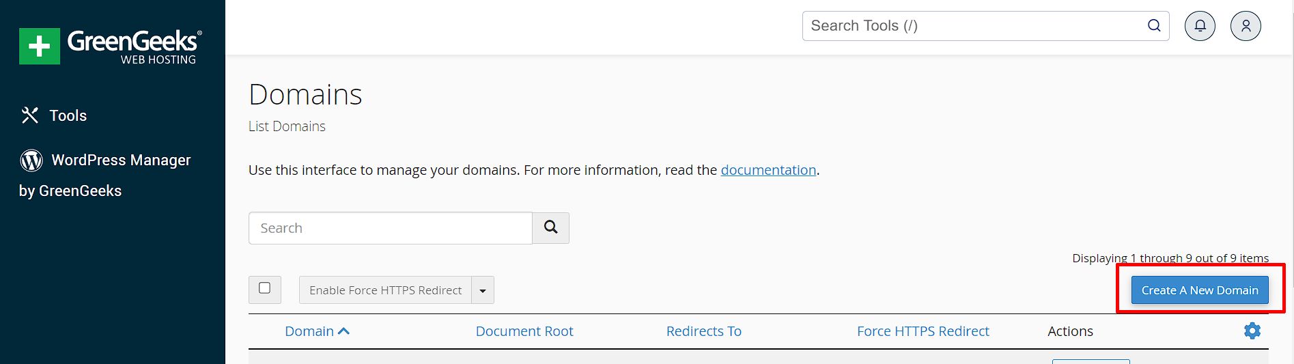
Task: Sort by Domain column with arrow
Action: (x=317, y=331)
